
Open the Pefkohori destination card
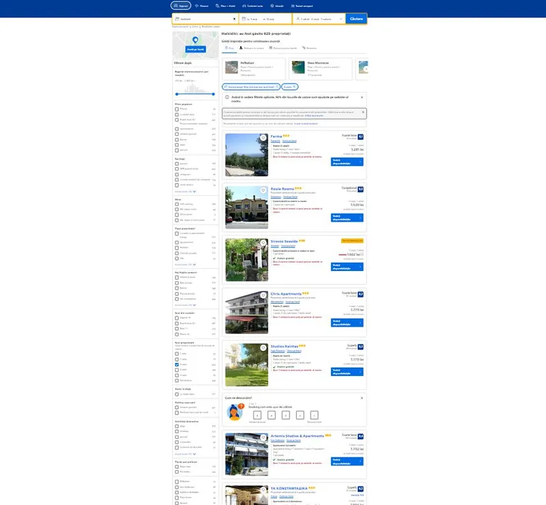pyautogui.click(x=254, y=69)
